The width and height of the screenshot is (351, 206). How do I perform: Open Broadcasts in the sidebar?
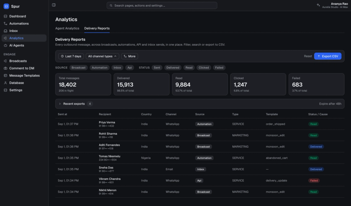24,61
